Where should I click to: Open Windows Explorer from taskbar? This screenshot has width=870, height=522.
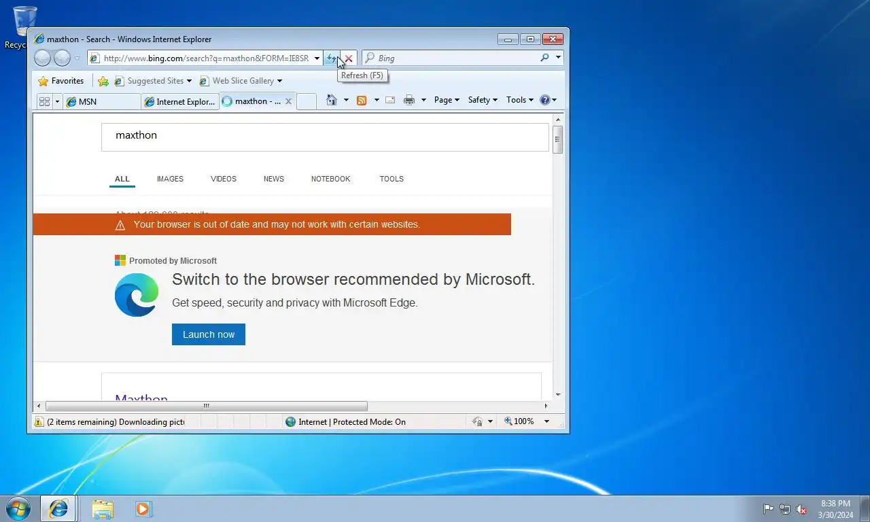tap(103, 508)
